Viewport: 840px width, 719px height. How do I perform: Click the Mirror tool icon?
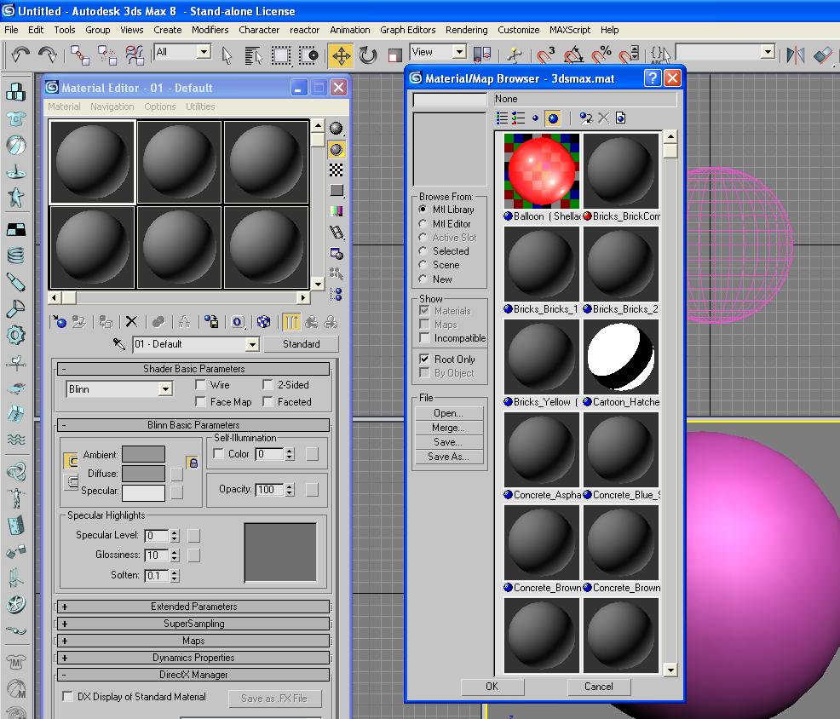point(796,55)
